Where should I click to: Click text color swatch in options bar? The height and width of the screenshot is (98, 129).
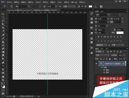[x=90, y=6]
